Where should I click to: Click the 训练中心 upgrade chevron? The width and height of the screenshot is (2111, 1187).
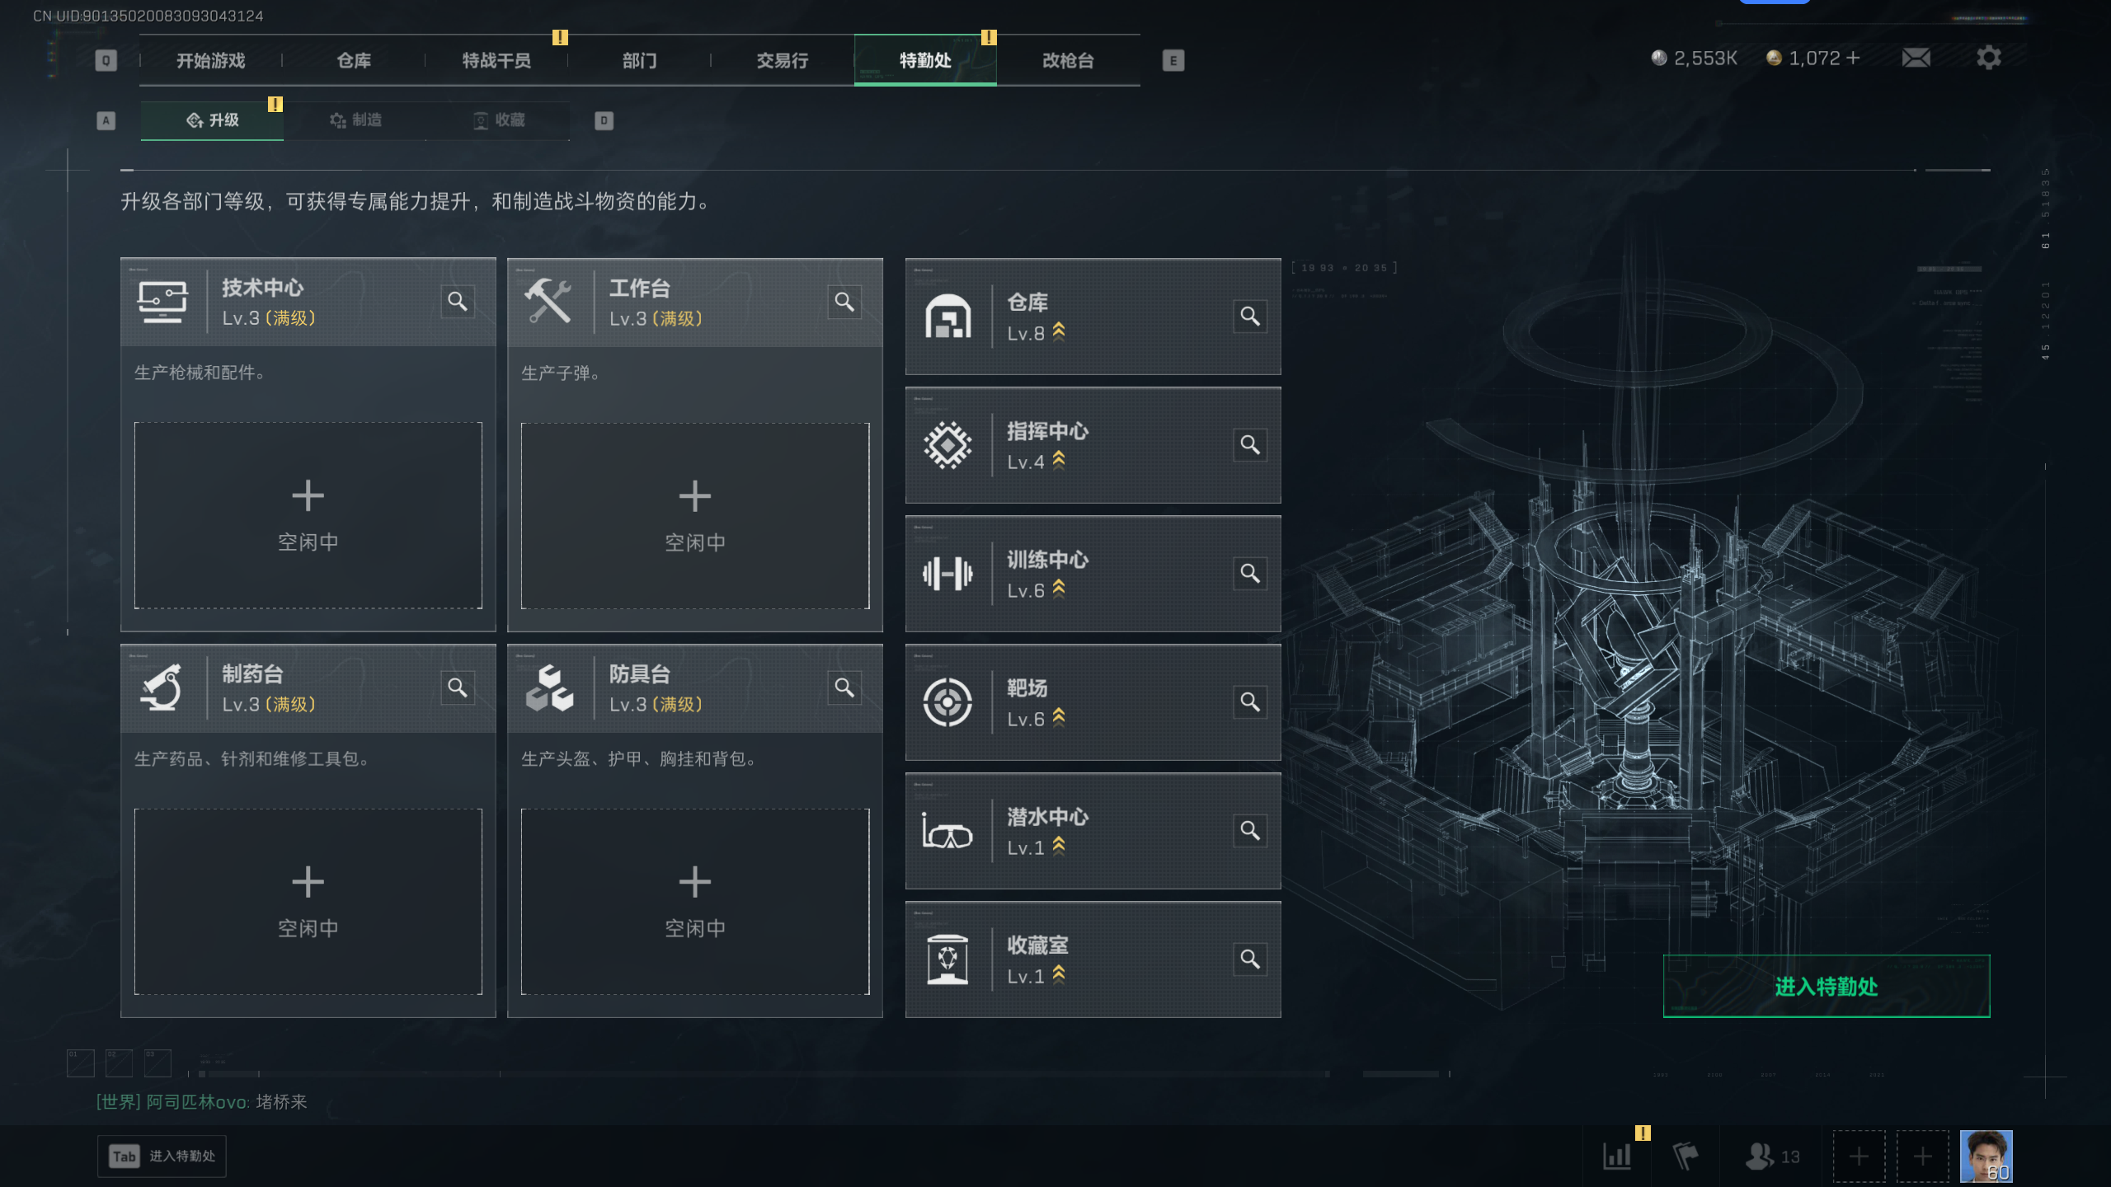[x=1059, y=589]
